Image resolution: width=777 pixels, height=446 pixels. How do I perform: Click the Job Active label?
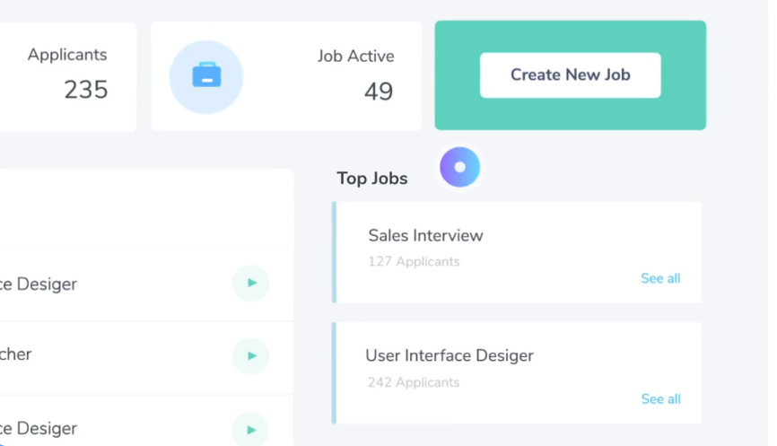[x=356, y=56]
